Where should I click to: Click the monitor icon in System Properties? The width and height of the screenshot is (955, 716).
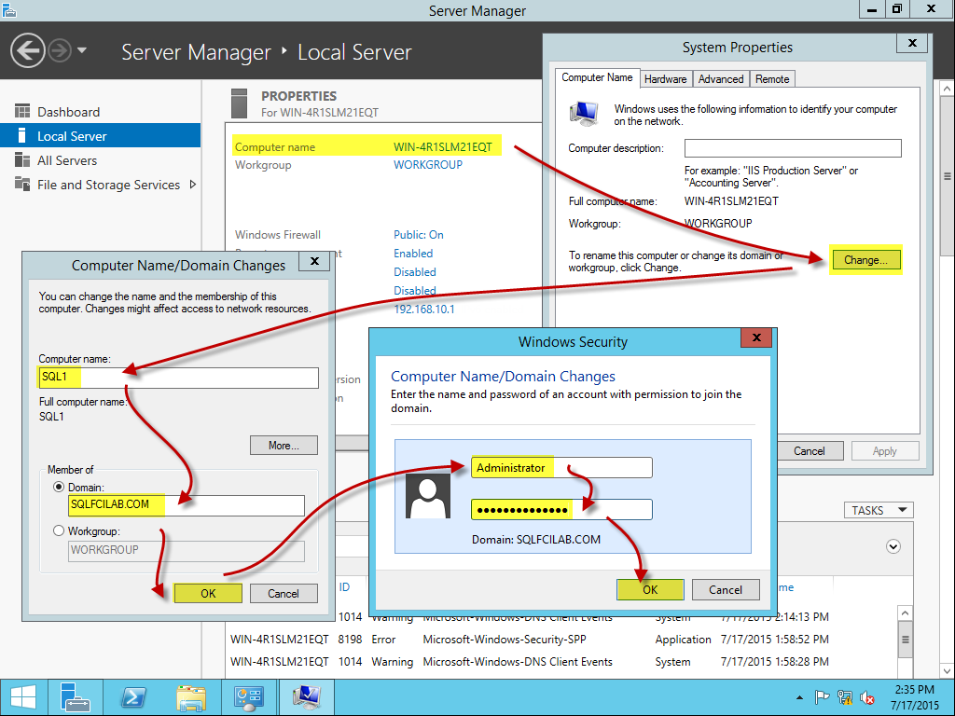point(584,115)
